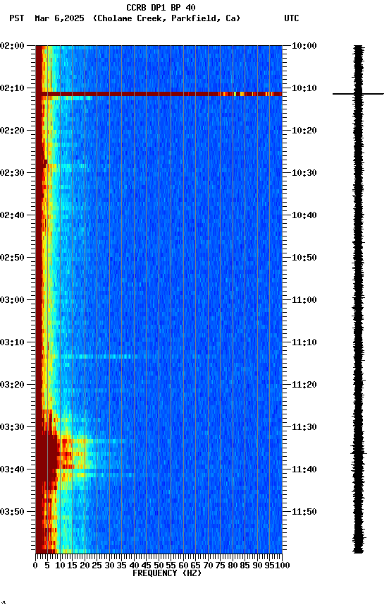Click the 25 Hz frequency tick label
This screenshot has width=389, height=610.
[97, 566]
